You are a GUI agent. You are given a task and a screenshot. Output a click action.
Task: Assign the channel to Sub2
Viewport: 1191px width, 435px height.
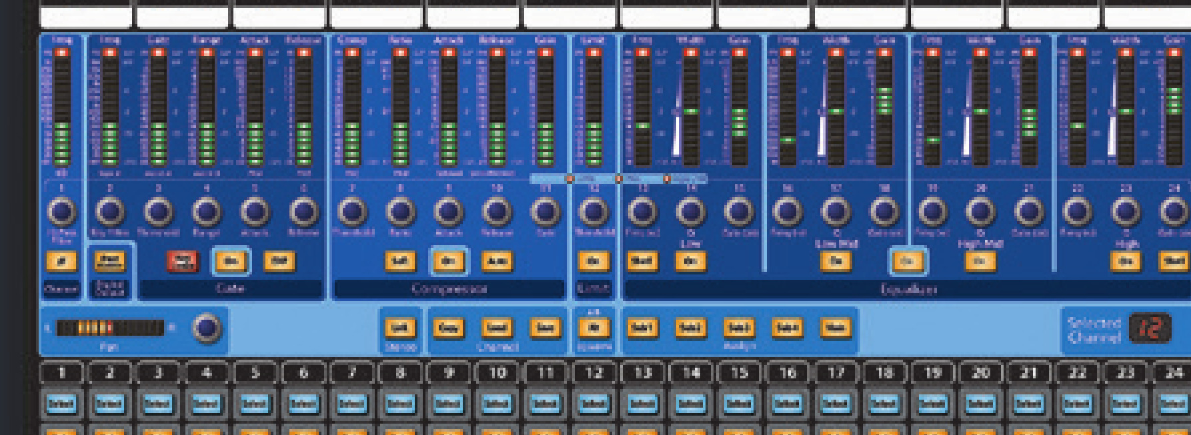click(x=690, y=328)
